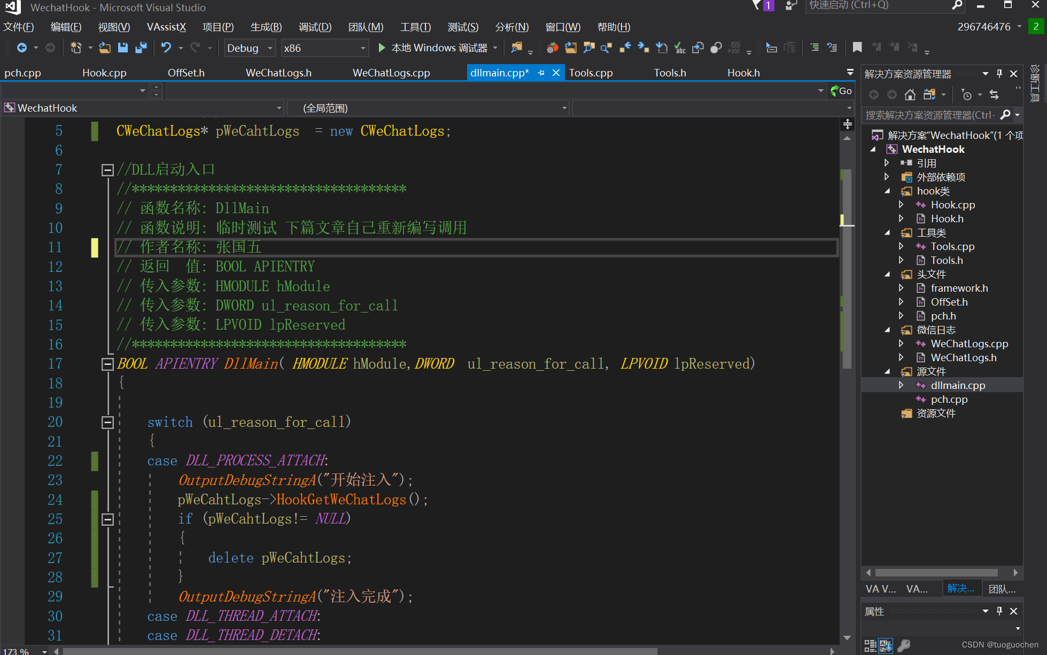Click the Save All disks icon

(x=141, y=48)
